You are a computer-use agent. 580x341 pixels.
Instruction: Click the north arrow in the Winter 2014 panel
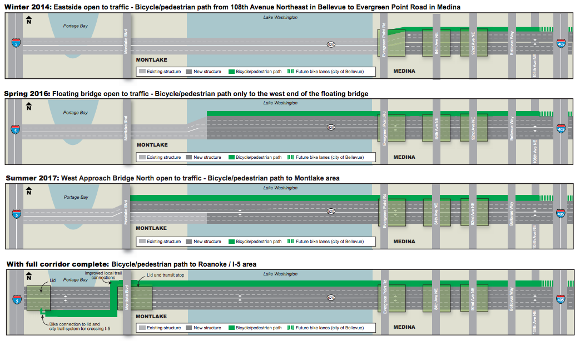pos(29,20)
